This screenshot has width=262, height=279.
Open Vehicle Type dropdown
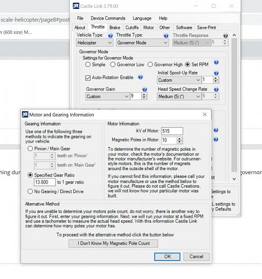94,43
